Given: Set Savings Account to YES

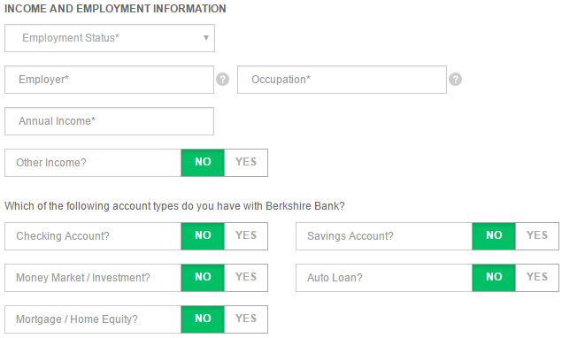Looking at the screenshot, I should 537,236.
